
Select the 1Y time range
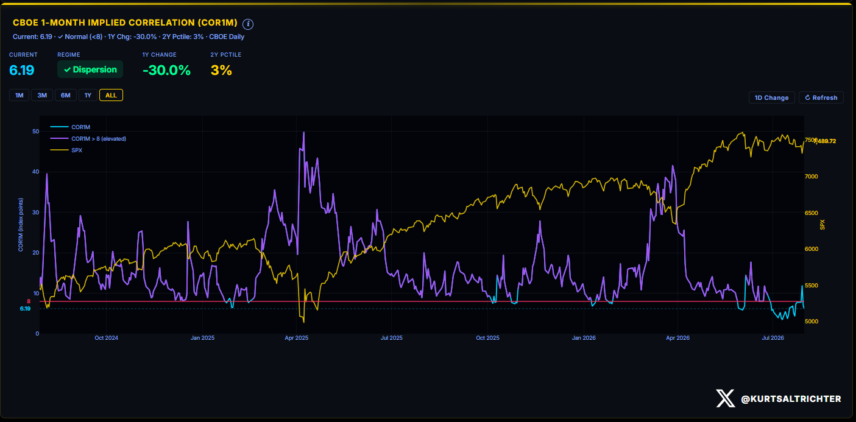[x=88, y=95]
